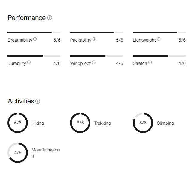The height and width of the screenshot is (173, 195).
Task: Click the Performance heading
Action: [27, 18]
